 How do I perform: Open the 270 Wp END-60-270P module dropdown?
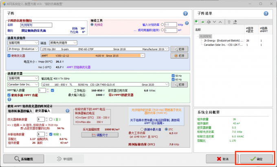[x=105, y=49]
